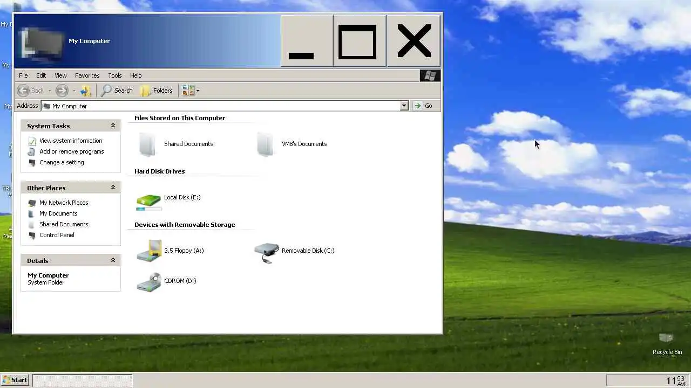Select the Local Disk (E:) drive icon
This screenshot has height=388, width=691.
click(x=148, y=202)
